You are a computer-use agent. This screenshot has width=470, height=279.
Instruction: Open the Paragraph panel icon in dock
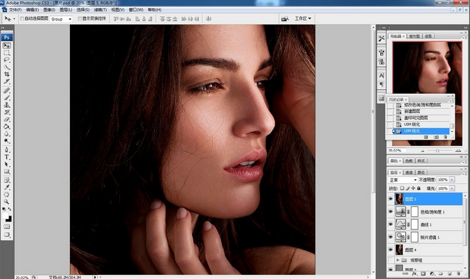381,85
